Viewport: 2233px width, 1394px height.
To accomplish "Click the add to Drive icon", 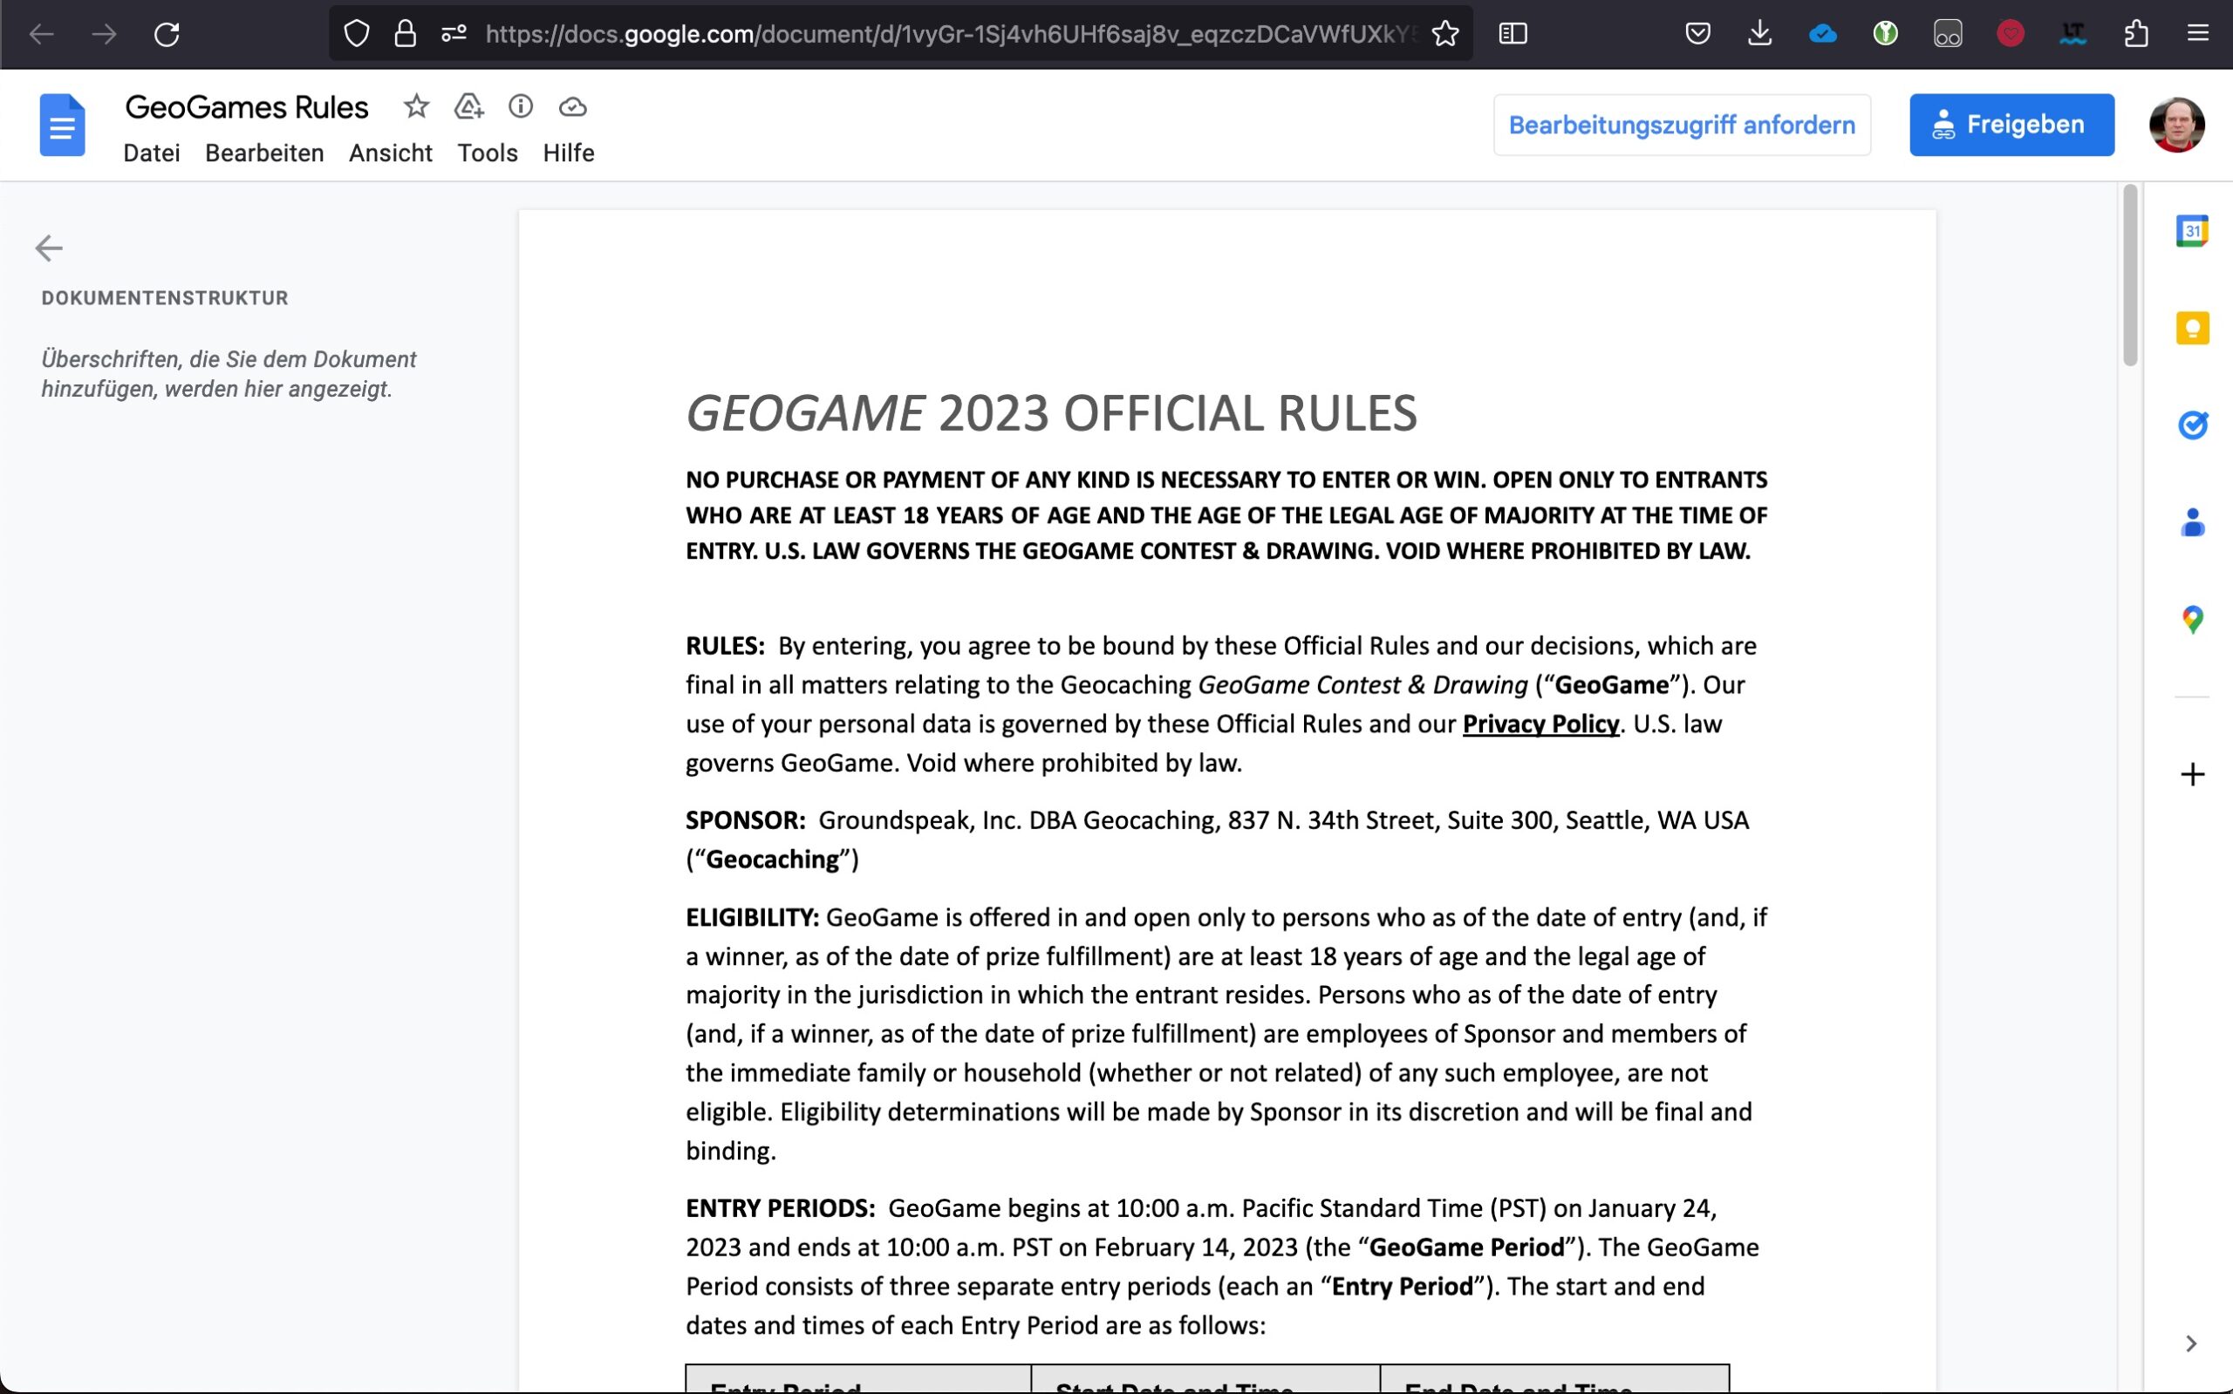I will pos(468,107).
